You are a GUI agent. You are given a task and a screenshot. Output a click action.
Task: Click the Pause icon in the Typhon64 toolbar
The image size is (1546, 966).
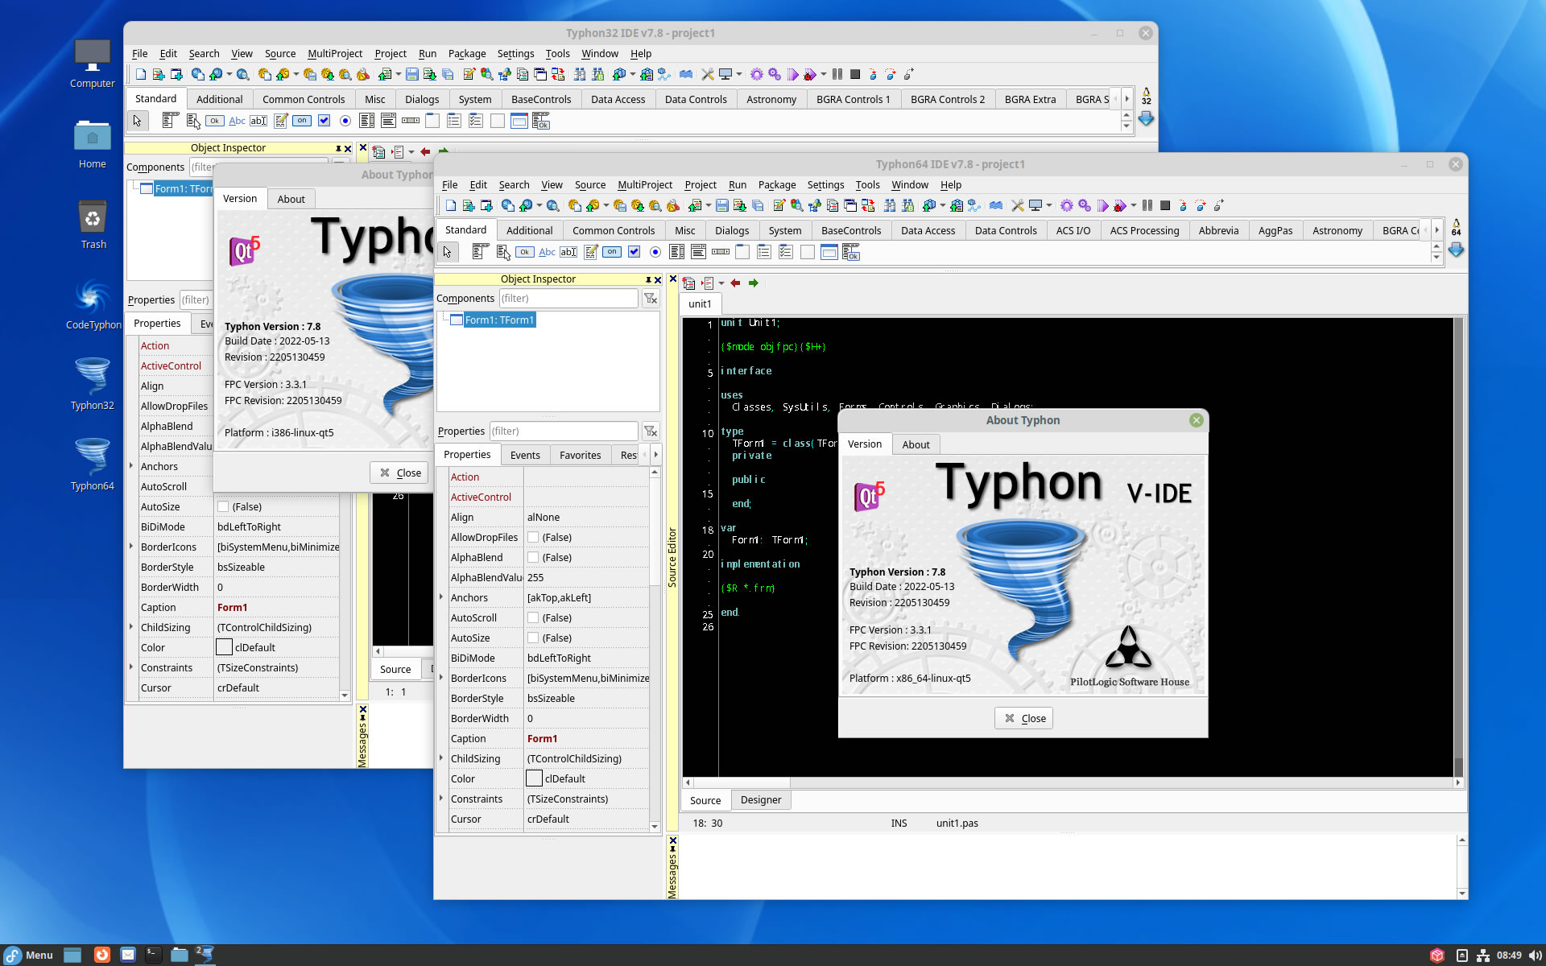pyautogui.click(x=1147, y=205)
